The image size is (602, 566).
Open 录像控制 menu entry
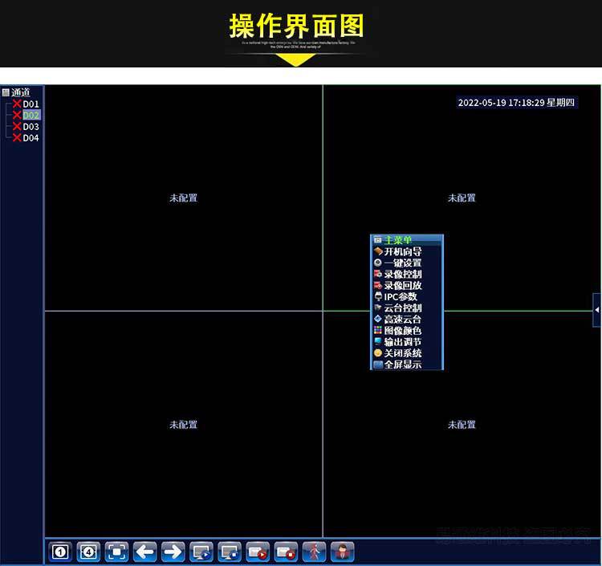pyautogui.click(x=407, y=274)
